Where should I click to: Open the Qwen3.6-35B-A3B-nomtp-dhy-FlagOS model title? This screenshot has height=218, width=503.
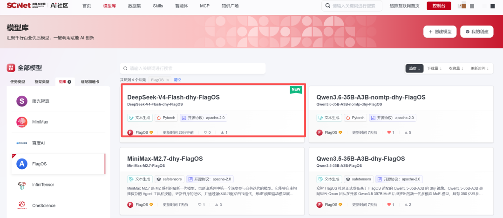pyautogui.click(x=371, y=97)
